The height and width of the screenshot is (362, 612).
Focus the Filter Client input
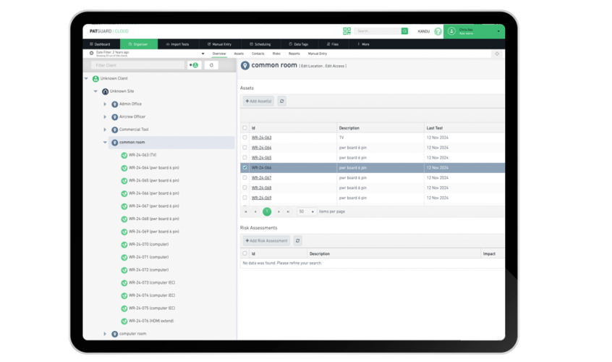(x=137, y=65)
